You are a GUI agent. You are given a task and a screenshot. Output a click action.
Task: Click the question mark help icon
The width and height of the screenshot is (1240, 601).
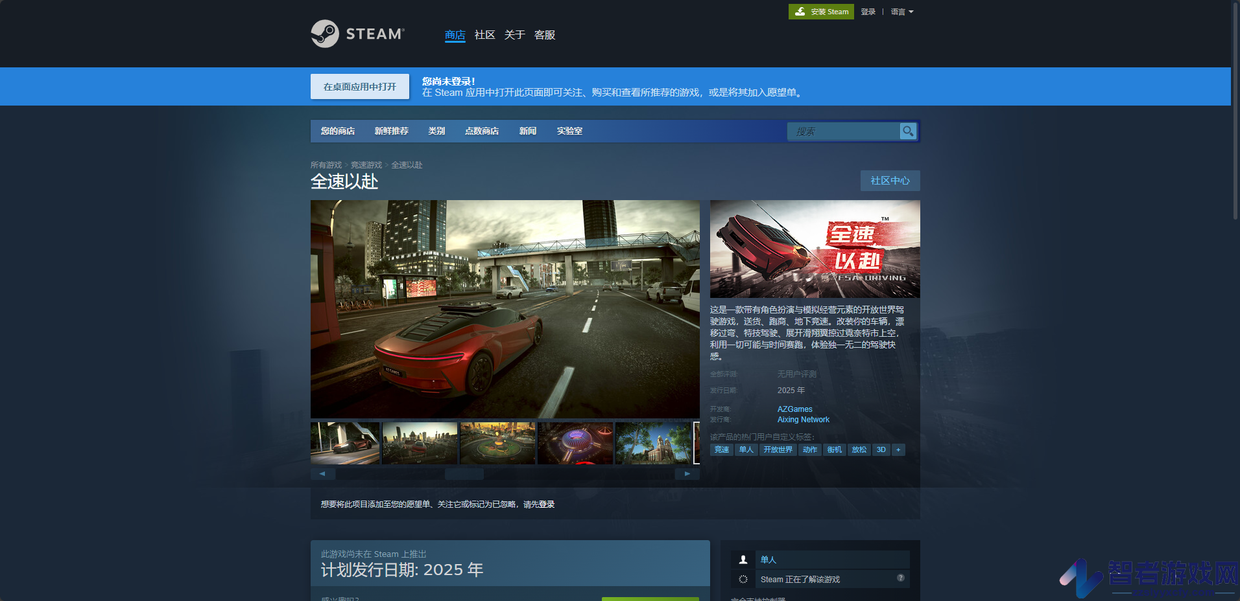pos(901,578)
